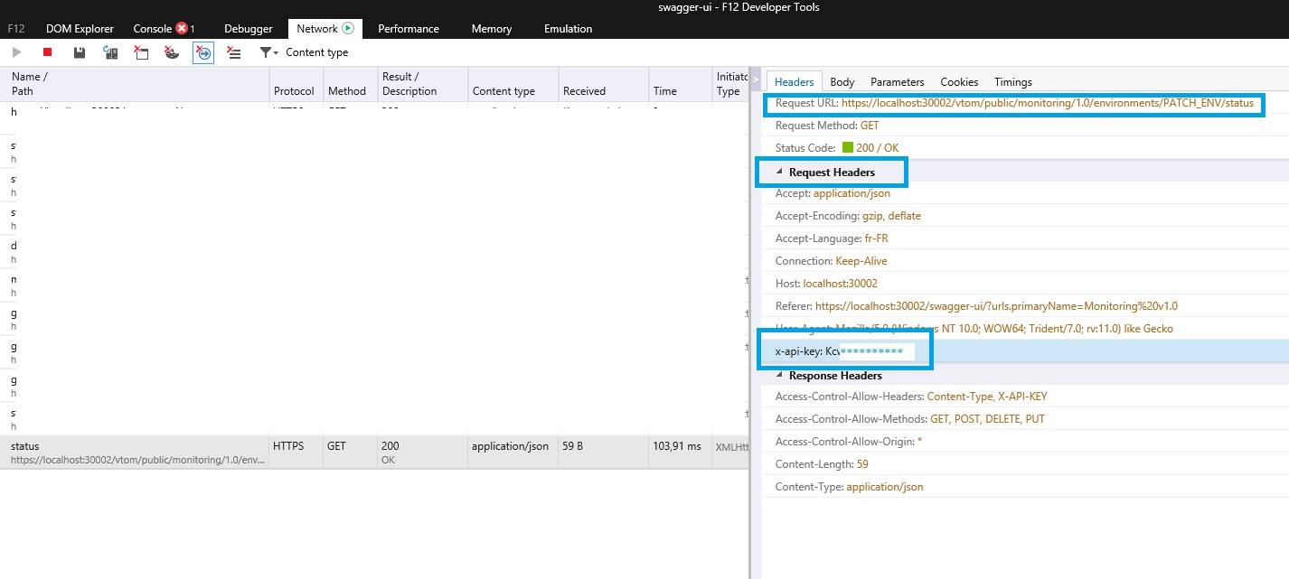Switch to the Emulation tab
1289x579 pixels.
pyautogui.click(x=569, y=29)
